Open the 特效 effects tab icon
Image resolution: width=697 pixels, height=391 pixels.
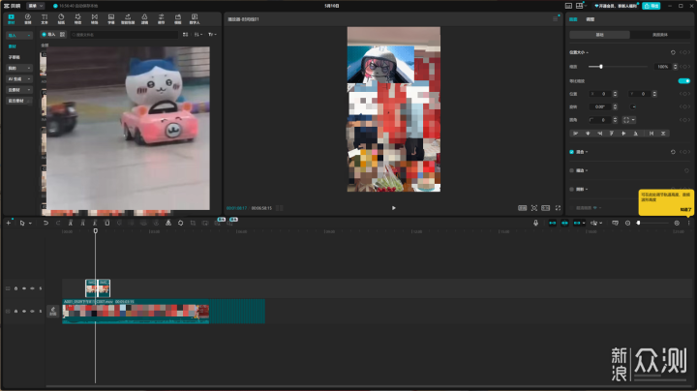tap(77, 18)
